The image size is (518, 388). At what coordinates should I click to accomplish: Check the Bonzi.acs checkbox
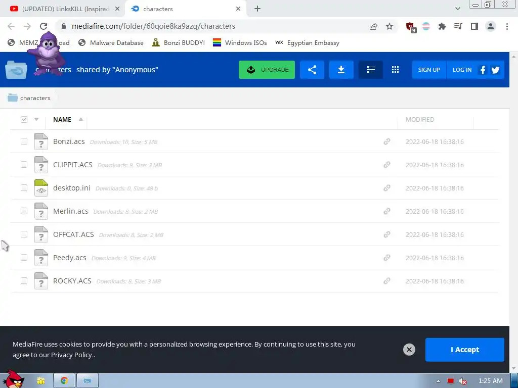[24, 141]
